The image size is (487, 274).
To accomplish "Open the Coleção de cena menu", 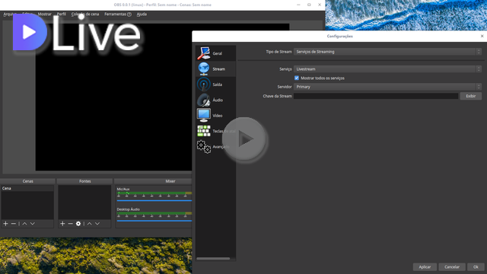I will 85,14.
